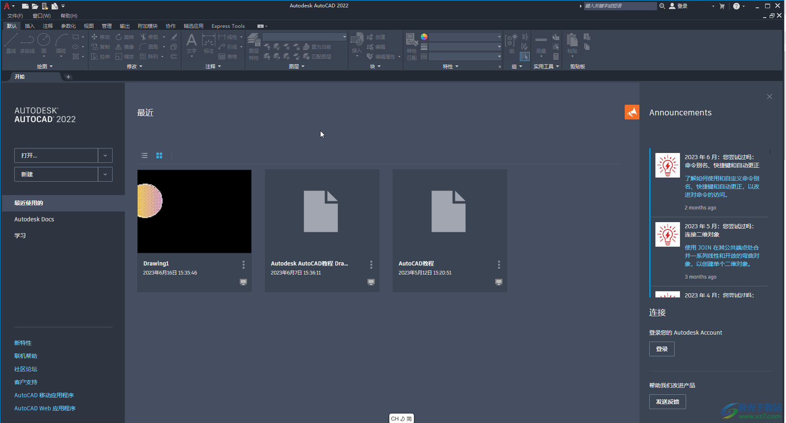The width and height of the screenshot is (786, 423).
Task: Click the Copy (复制) tool
Action: (101, 47)
